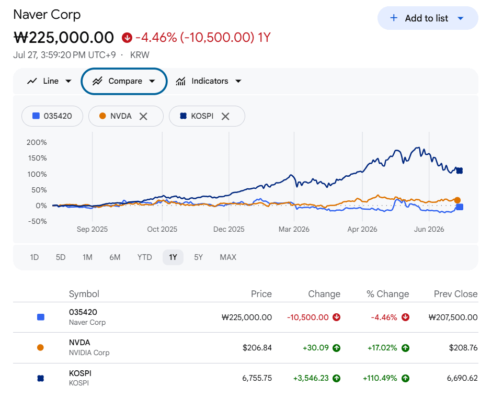The width and height of the screenshot is (492, 398).
Task: Click the dark blue KOSPI color marker in the chip
Action: [x=183, y=116]
